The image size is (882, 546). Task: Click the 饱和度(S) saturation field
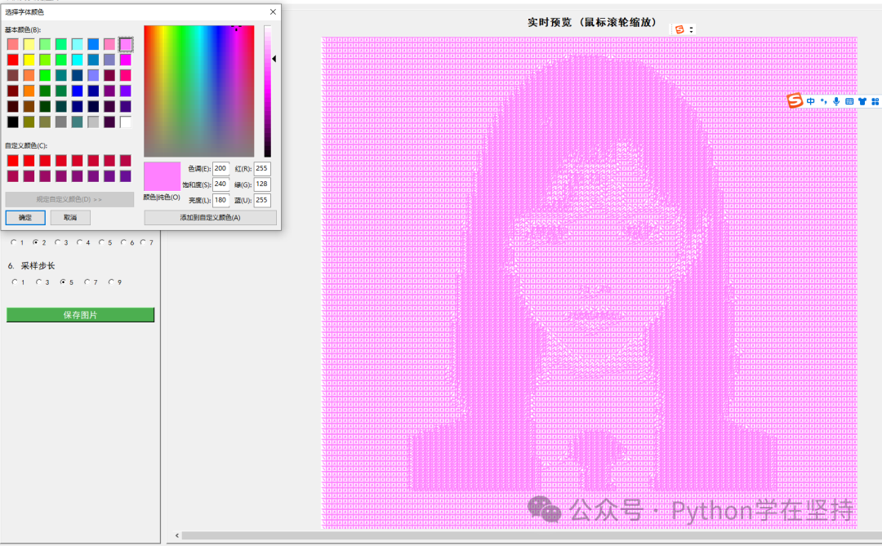pyautogui.click(x=220, y=184)
